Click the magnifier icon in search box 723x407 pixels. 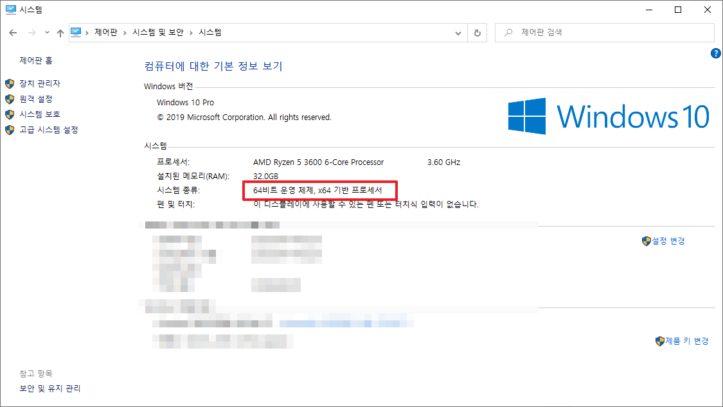[x=508, y=33]
